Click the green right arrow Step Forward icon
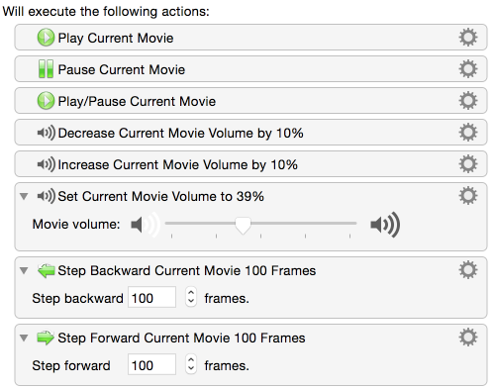Screen dimensions: 496x388 (x=46, y=338)
